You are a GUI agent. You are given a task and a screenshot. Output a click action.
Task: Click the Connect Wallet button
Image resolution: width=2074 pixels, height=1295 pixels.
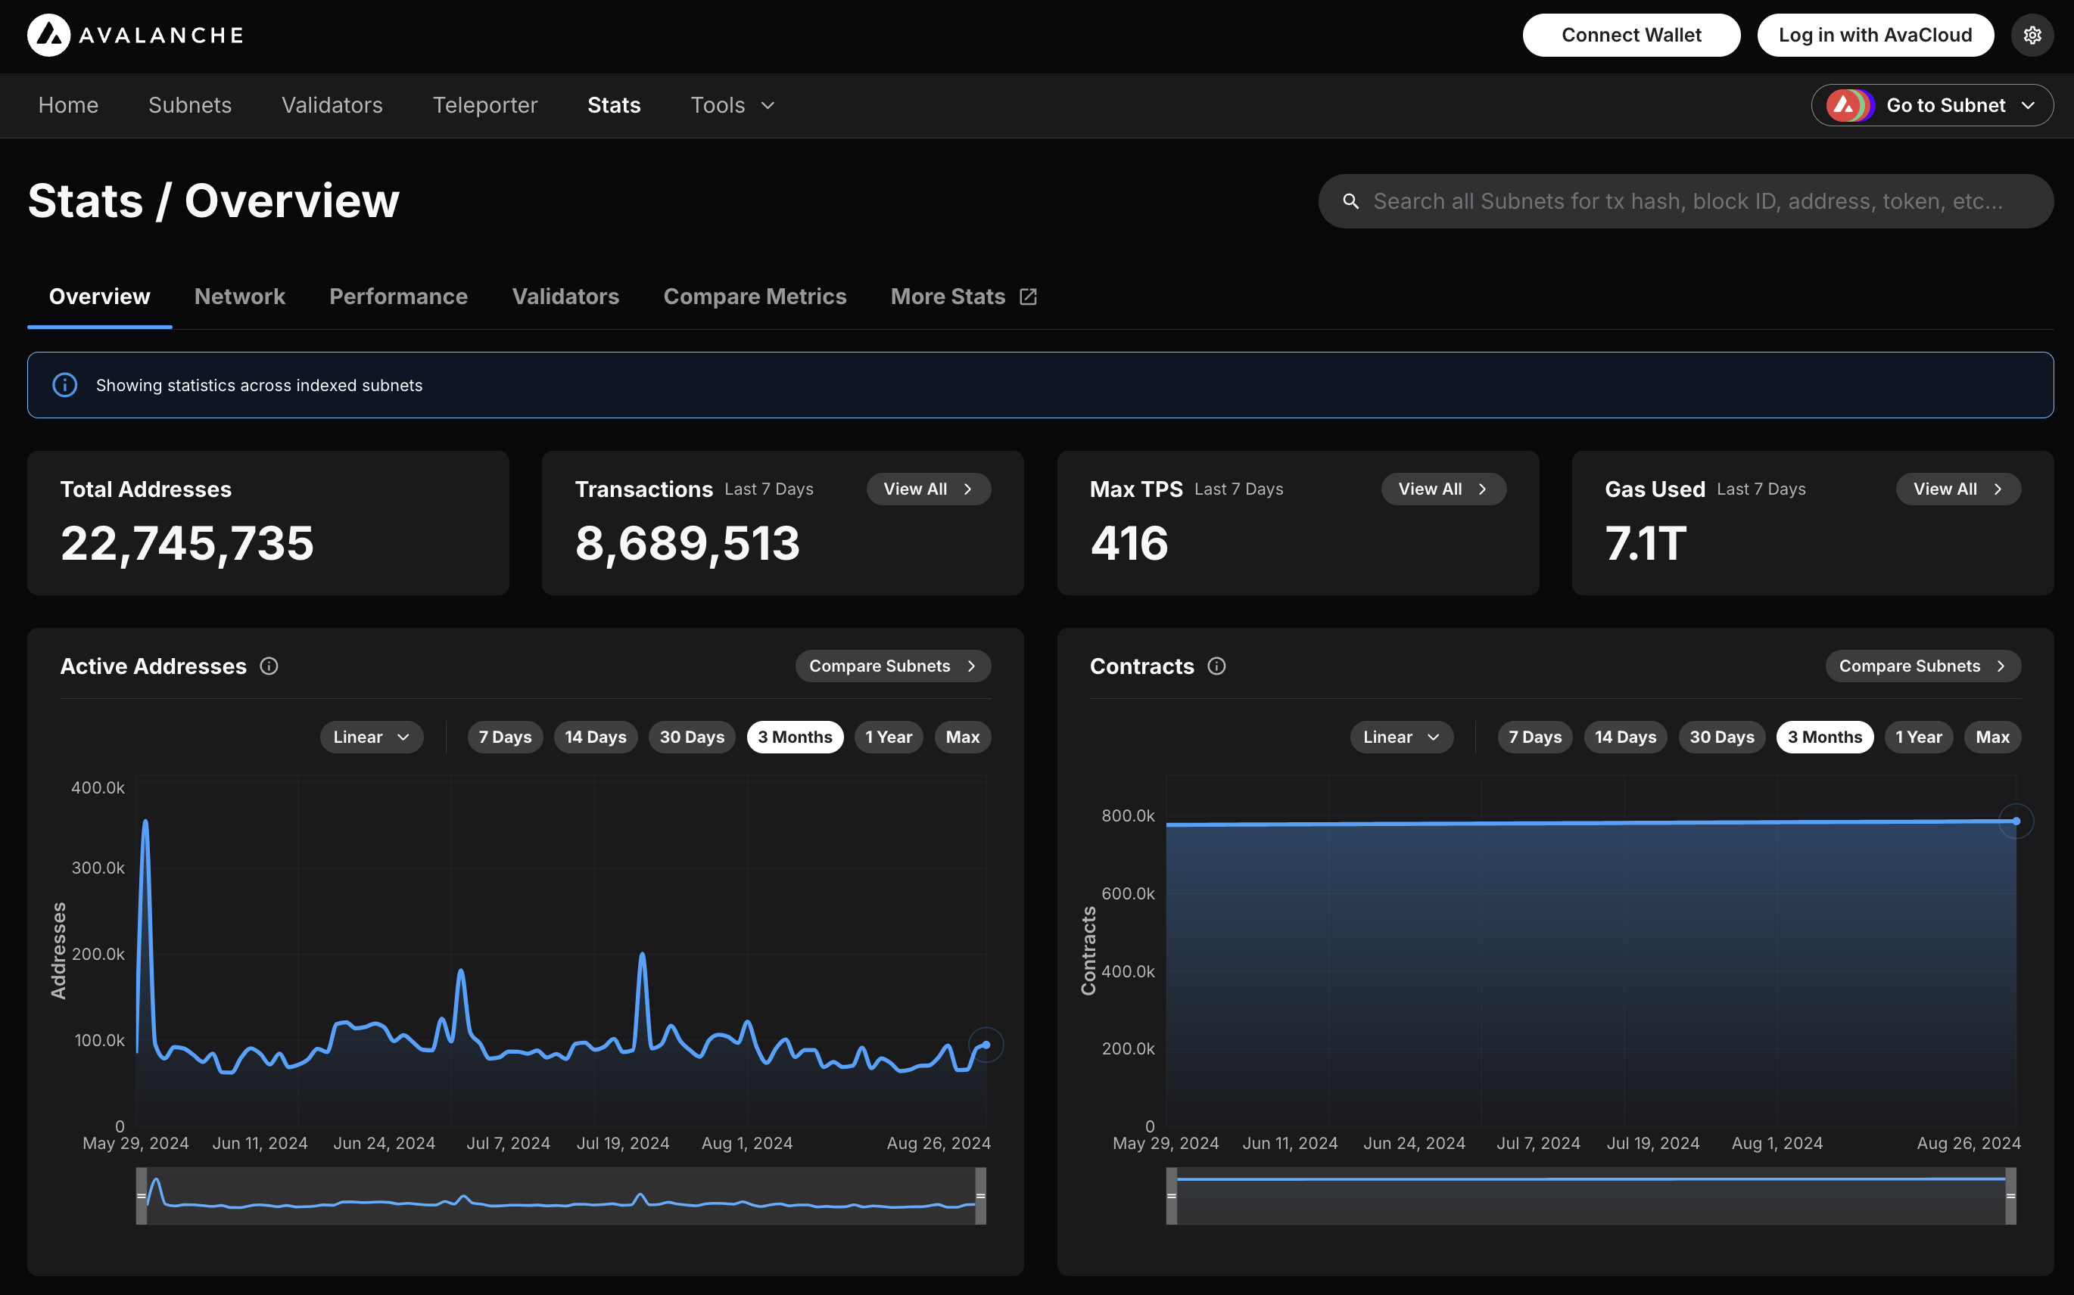1631,35
